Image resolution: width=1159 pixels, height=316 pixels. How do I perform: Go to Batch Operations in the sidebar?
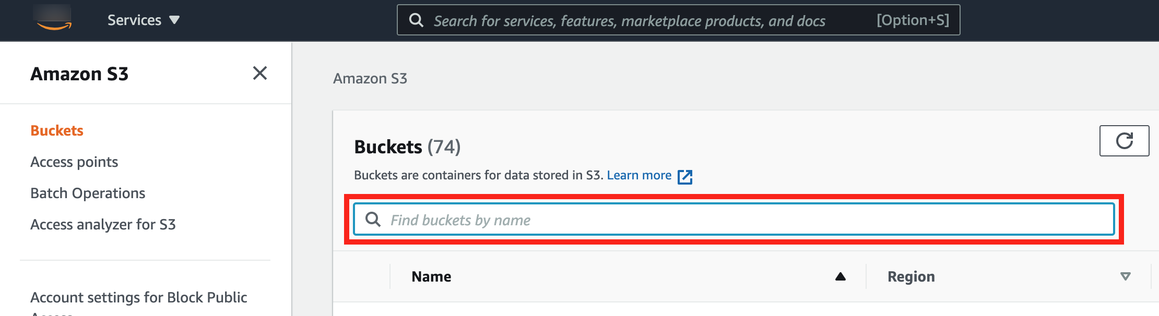[88, 193]
